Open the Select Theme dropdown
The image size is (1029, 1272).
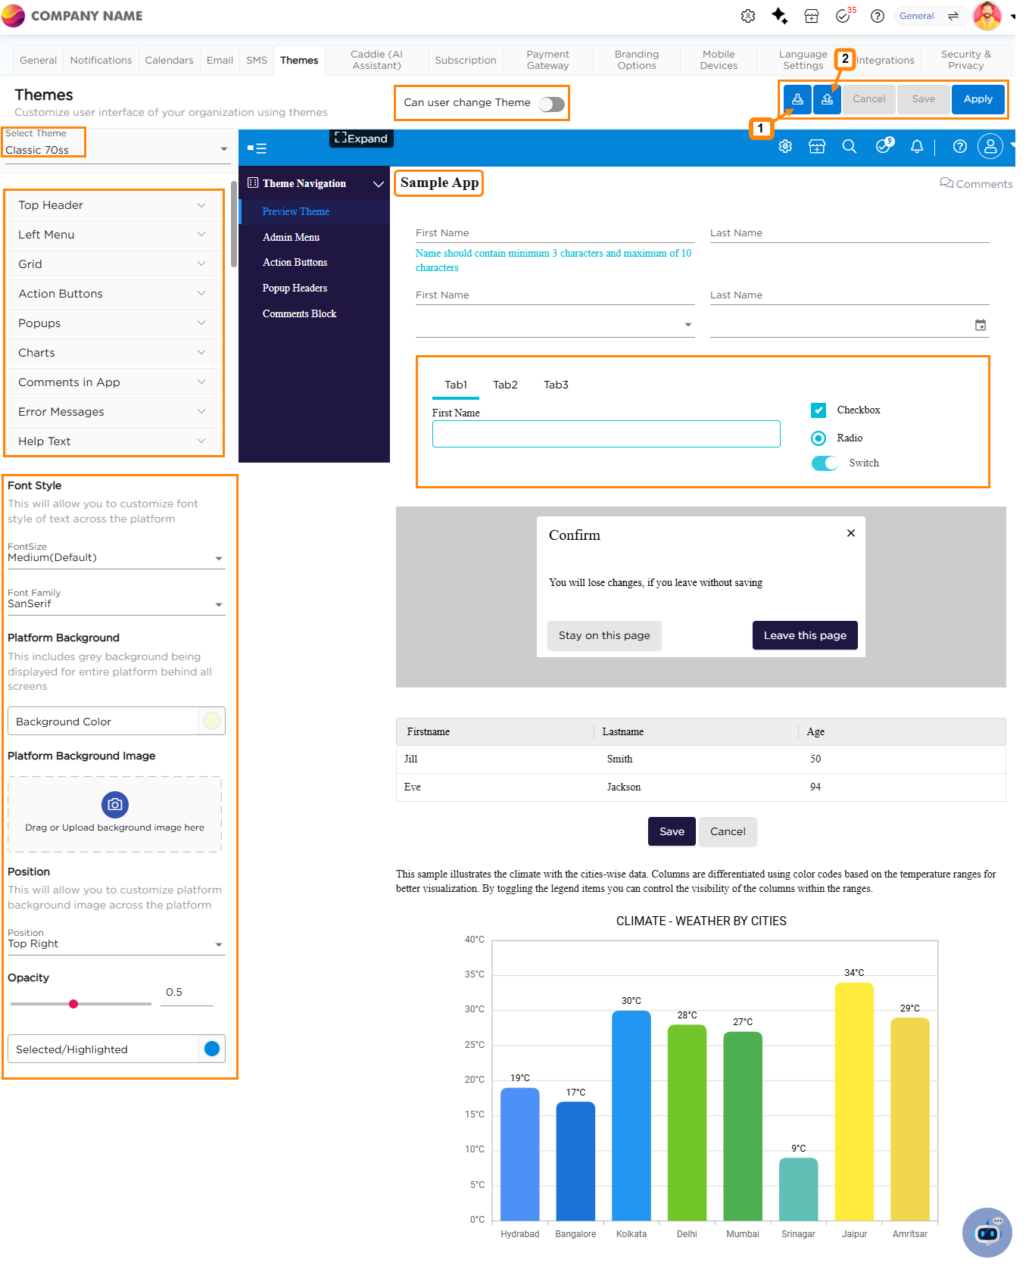[117, 149]
